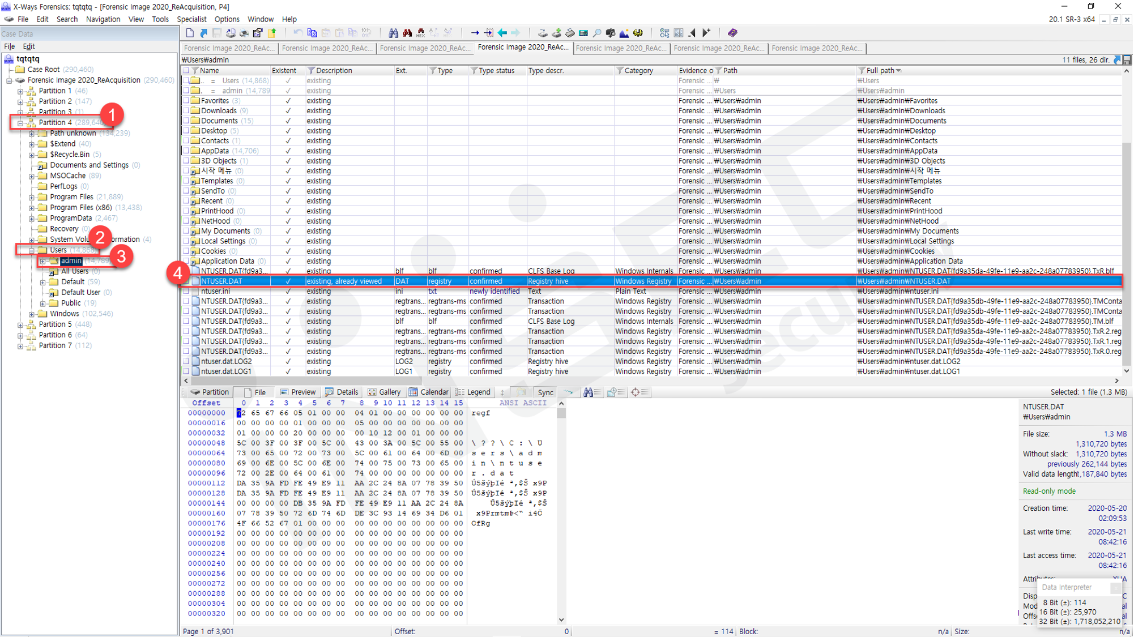Click the Back navigation arrow icon
This screenshot has height=637, width=1134.
pyautogui.click(x=502, y=33)
